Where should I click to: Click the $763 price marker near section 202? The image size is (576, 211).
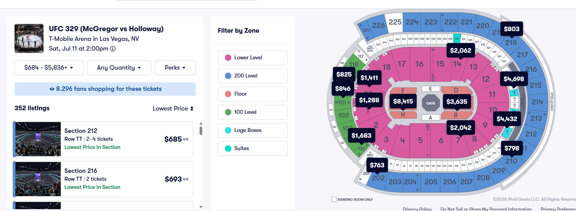pyautogui.click(x=377, y=165)
